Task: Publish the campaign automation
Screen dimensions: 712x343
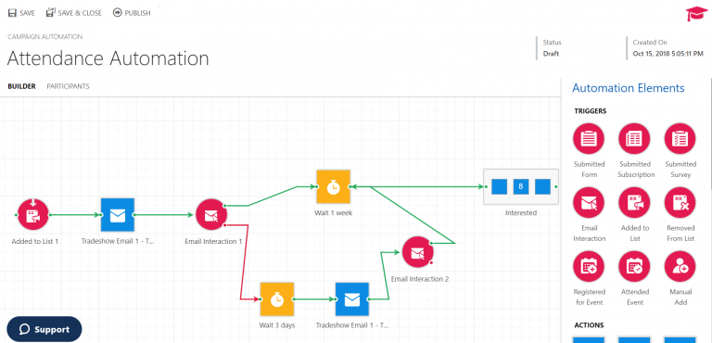Action: click(132, 13)
